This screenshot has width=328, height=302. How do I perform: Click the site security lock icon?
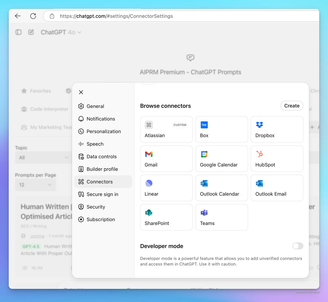tap(52, 16)
